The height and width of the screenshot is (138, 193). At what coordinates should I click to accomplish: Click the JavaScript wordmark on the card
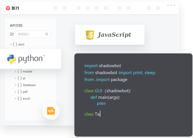[114, 35]
